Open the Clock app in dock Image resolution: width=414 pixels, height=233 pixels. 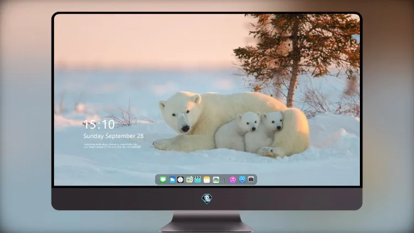pos(181,179)
